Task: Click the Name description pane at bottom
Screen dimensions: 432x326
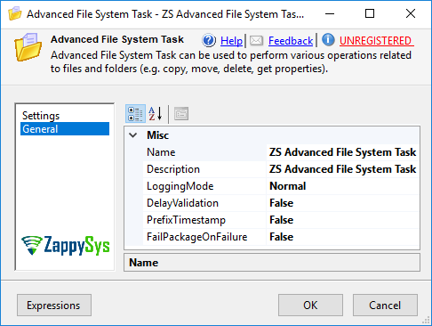Action: point(272,263)
